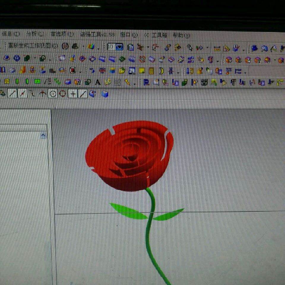Toggle the intersection snap plus icon
Screen dimensions: 285x285
tap(72, 94)
